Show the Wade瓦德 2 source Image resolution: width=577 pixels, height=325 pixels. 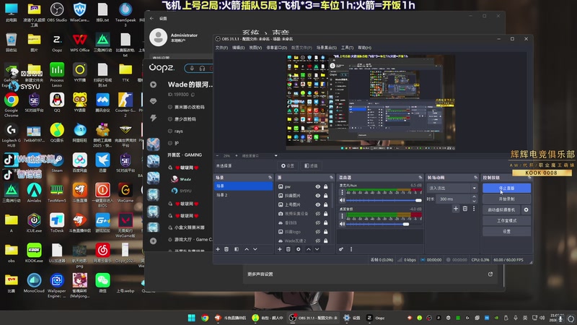click(318, 240)
